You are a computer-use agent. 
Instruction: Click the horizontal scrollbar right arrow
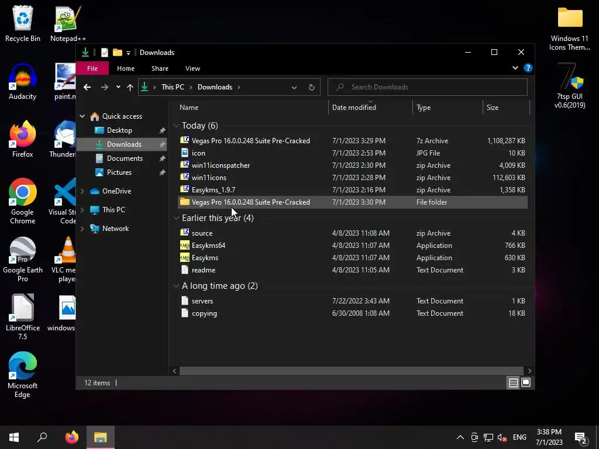click(529, 371)
